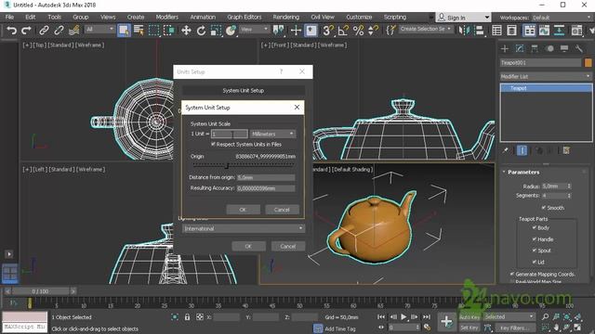
Task: Toggle the Body teapot part
Action: pyautogui.click(x=535, y=227)
